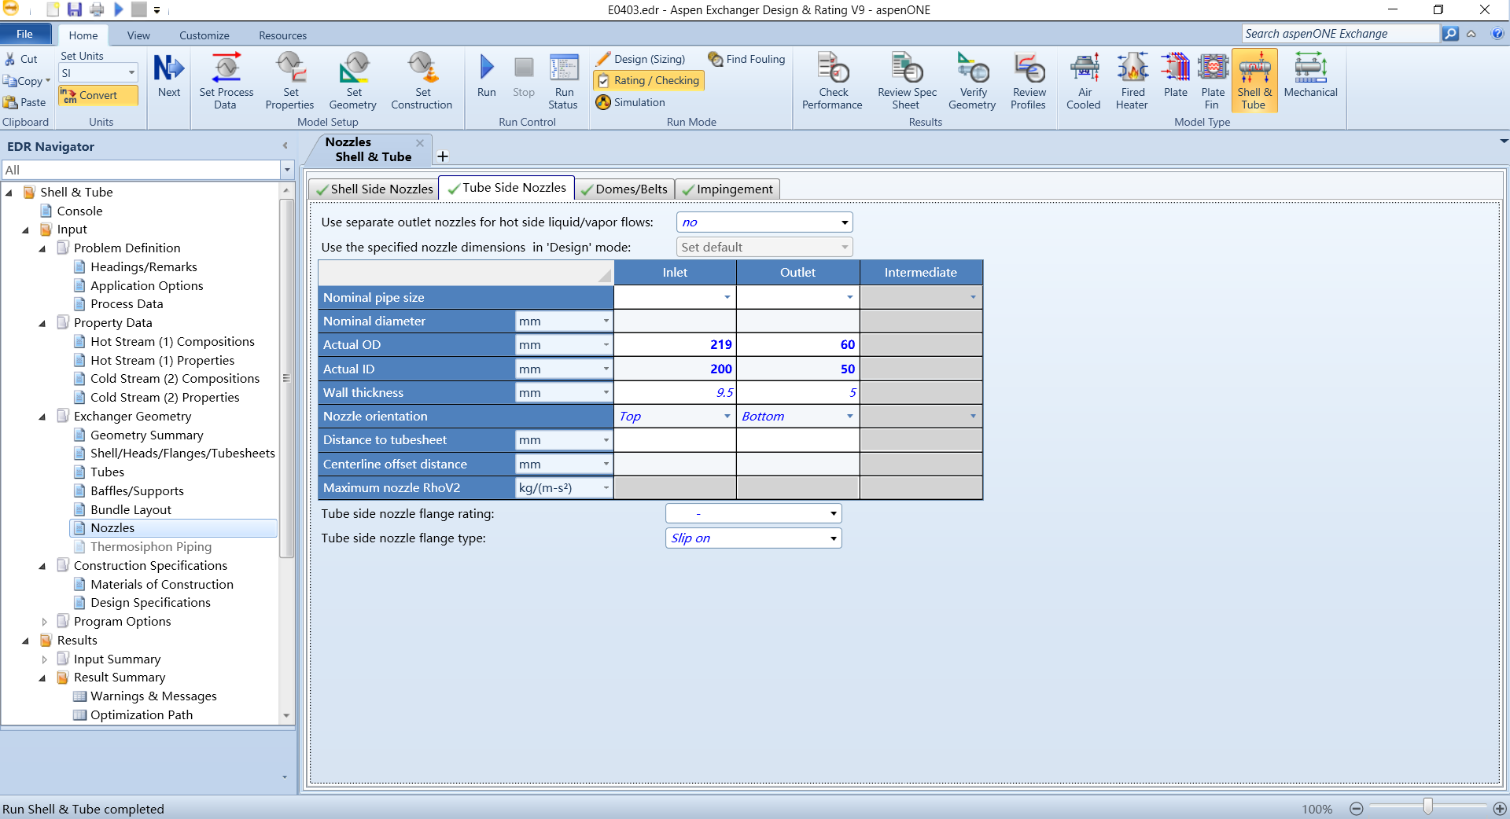Open tube side nozzle flange type dropdown
This screenshot has height=819, width=1510.
pos(834,538)
